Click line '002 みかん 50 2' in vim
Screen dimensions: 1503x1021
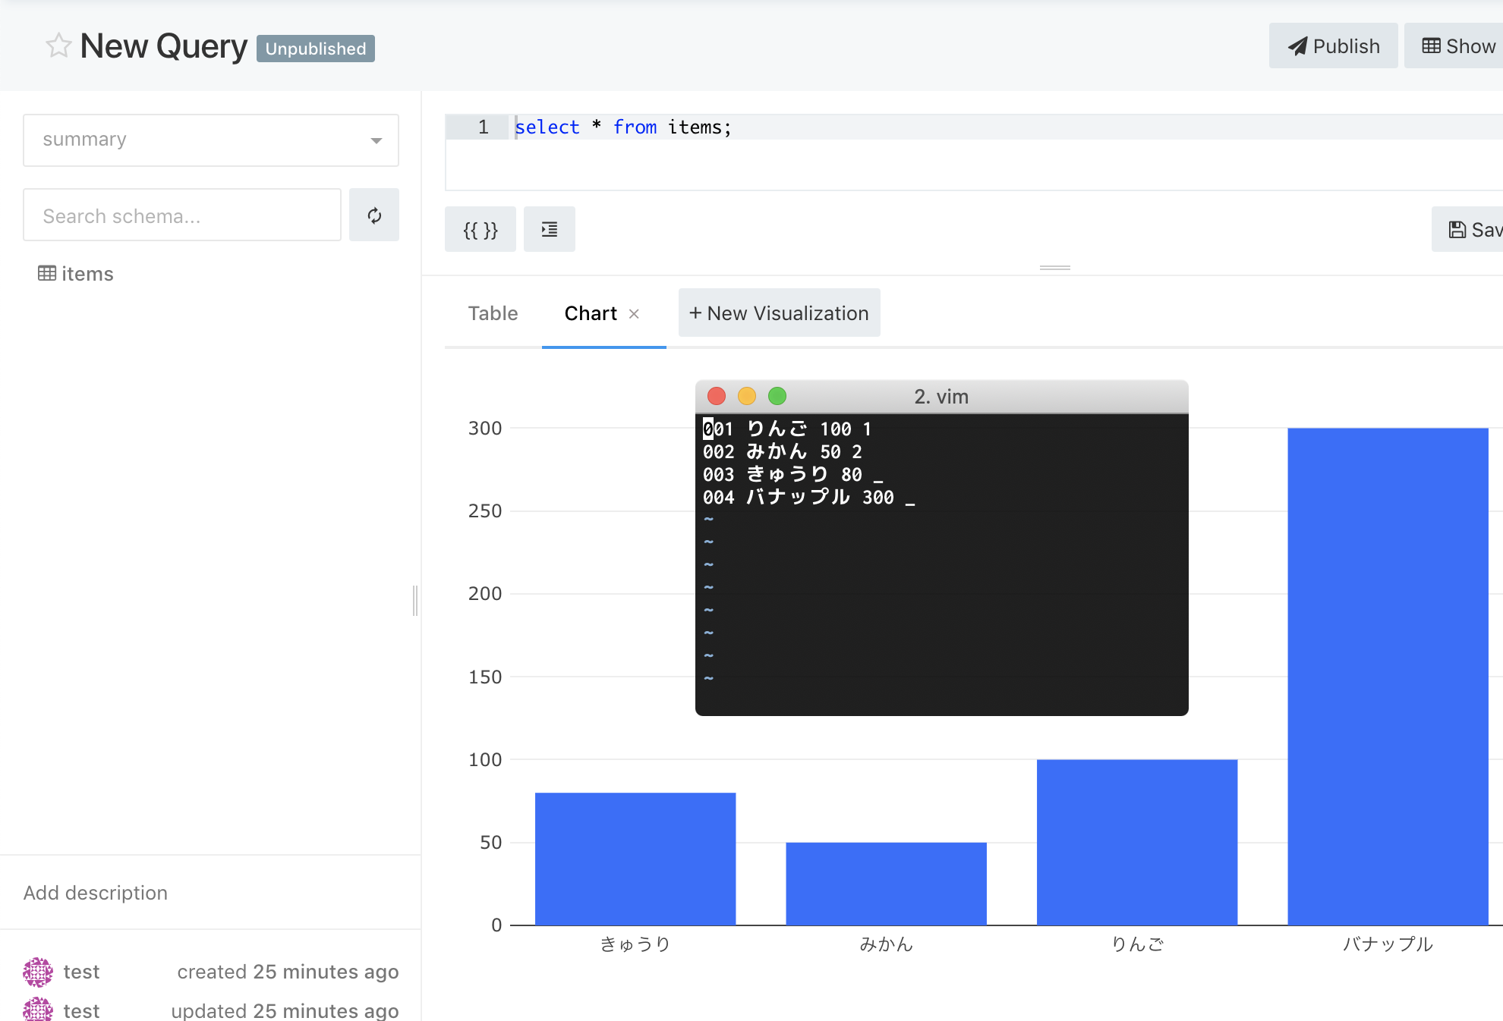tap(783, 452)
